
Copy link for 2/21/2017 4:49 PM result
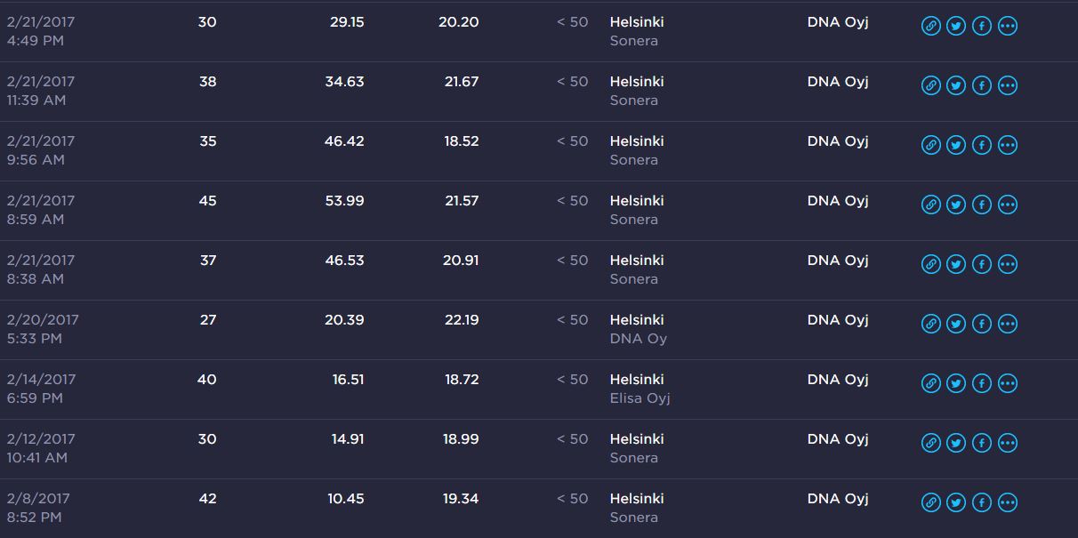click(930, 26)
